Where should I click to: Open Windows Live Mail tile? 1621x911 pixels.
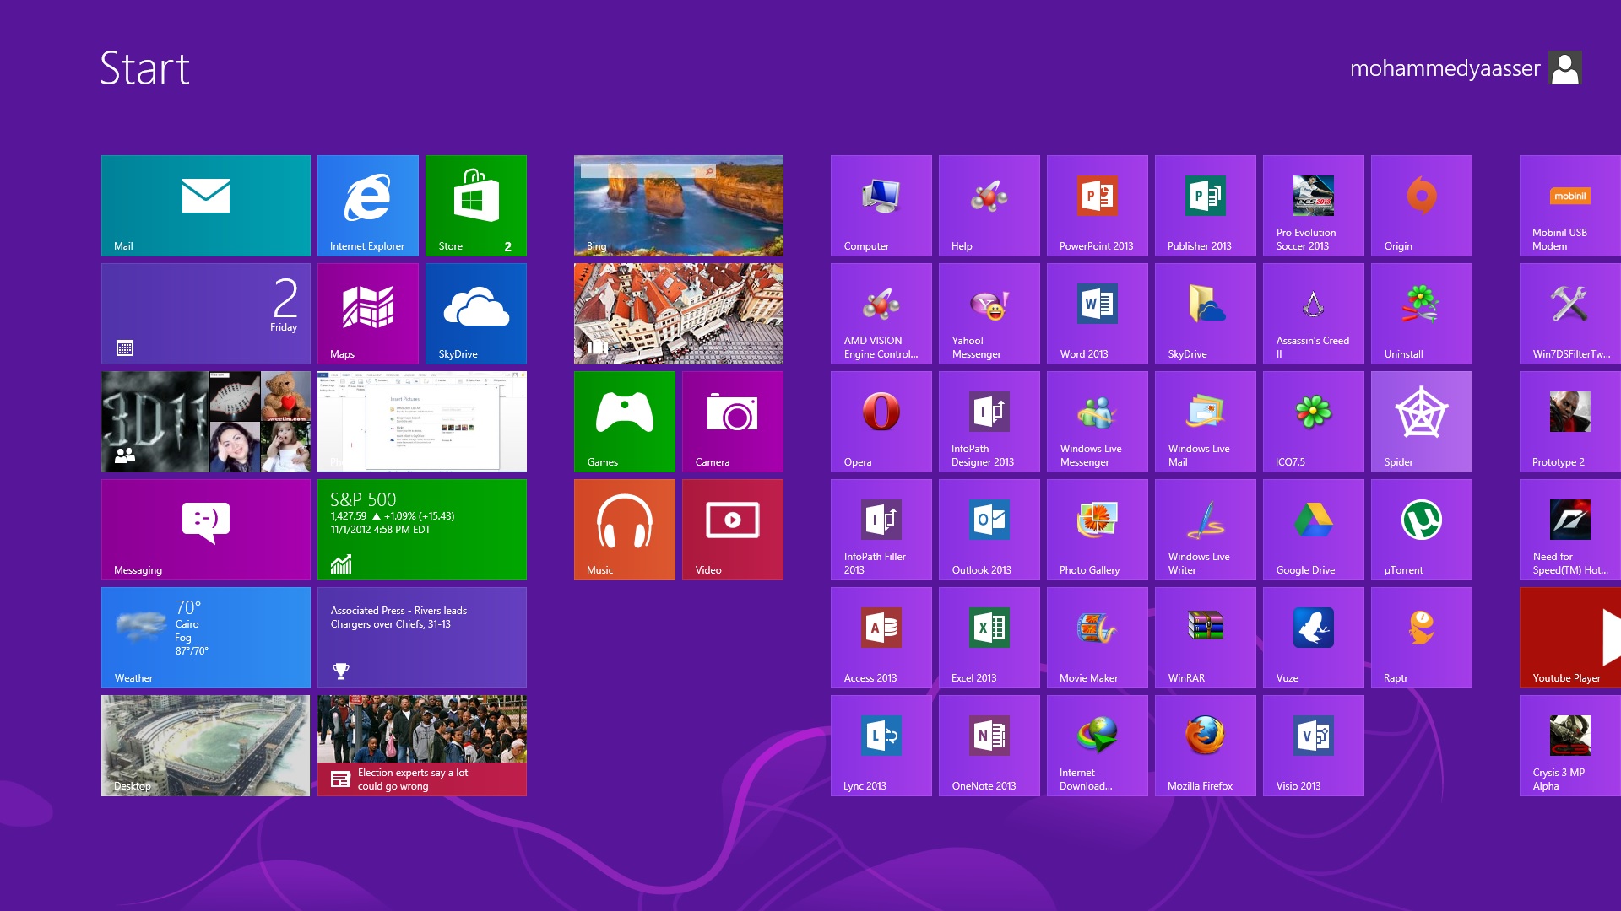(1206, 422)
